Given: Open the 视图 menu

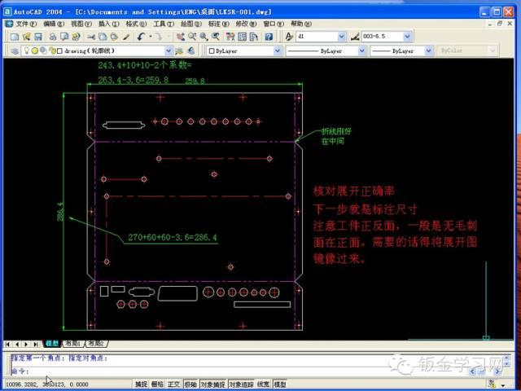Looking at the screenshot, I should [x=81, y=24].
